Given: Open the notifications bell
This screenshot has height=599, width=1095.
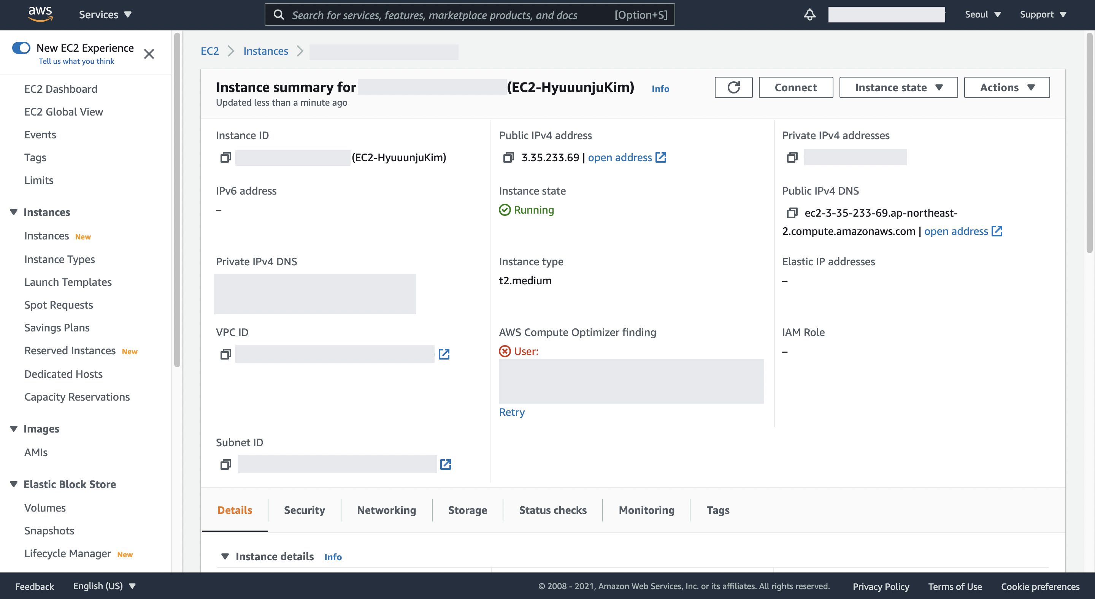Looking at the screenshot, I should pyautogui.click(x=809, y=15).
